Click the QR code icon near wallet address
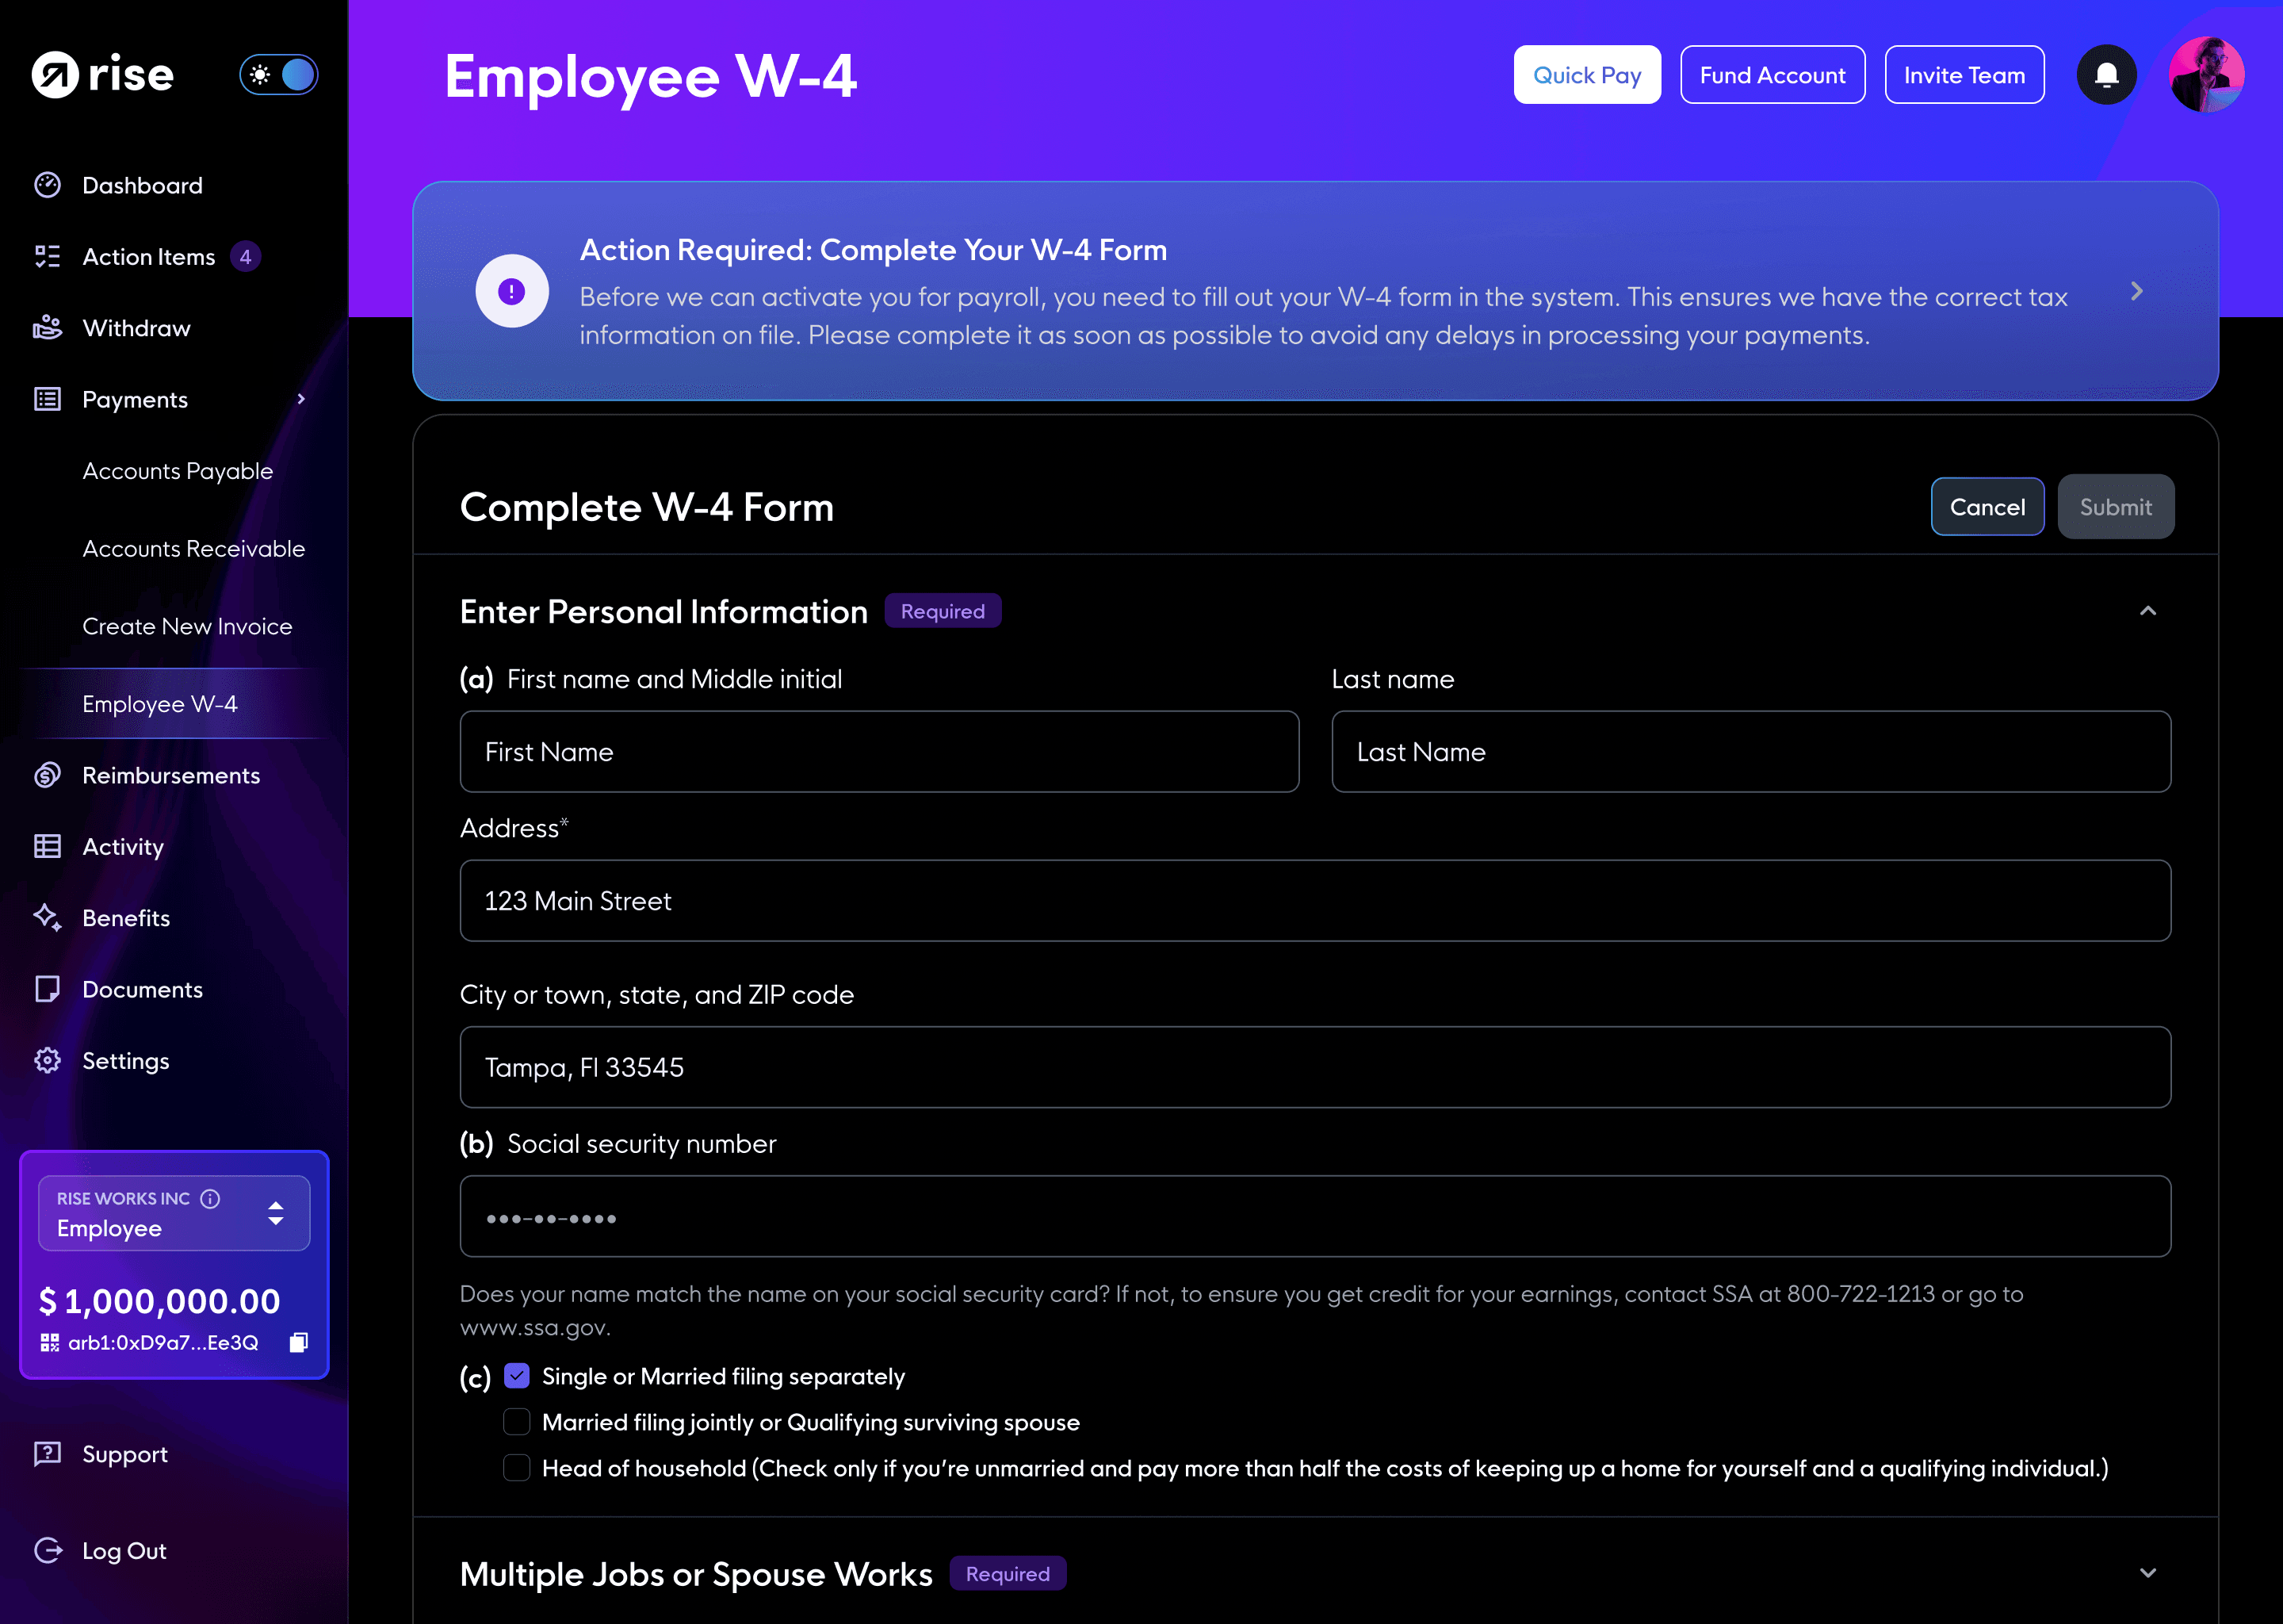Image resolution: width=2283 pixels, height=1624 pixels. pos(49,1342)
